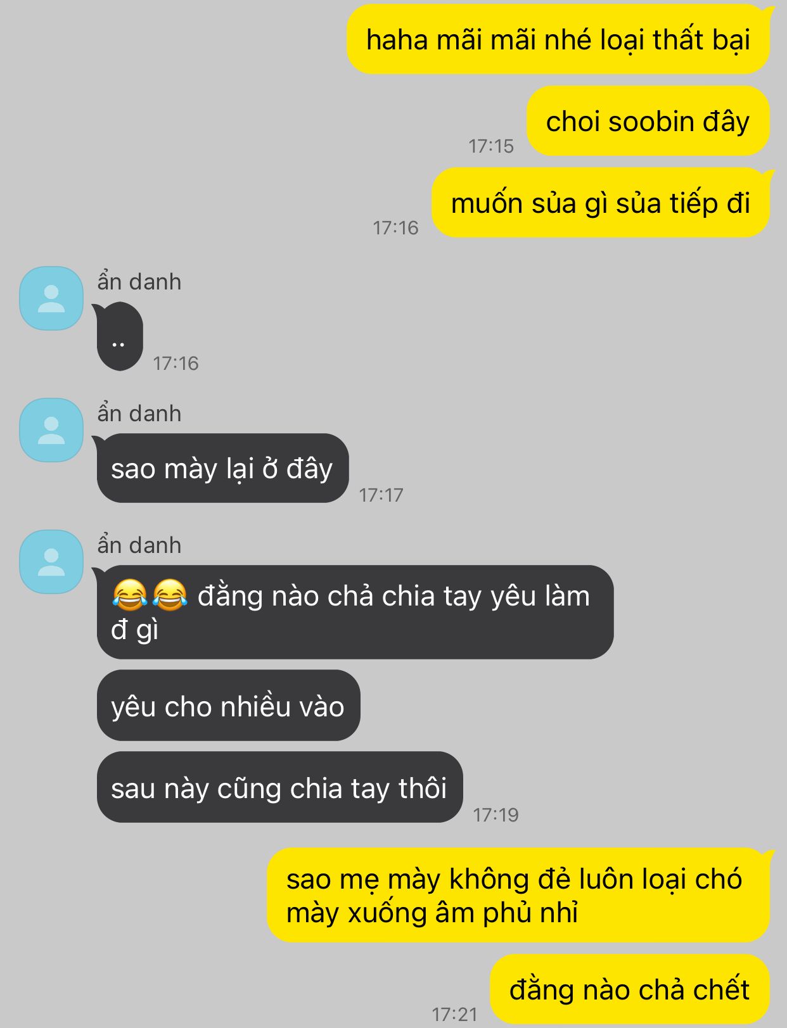Tap the 17:15 timestamp

491,146
